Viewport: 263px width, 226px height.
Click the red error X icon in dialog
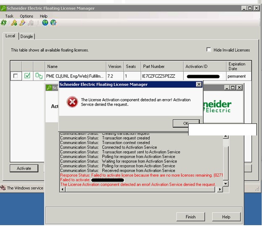[72, 102]
